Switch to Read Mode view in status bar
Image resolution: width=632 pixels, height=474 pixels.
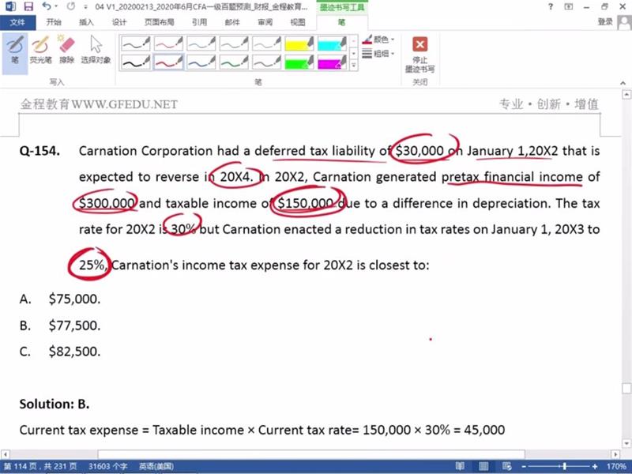[x=461, y=467]
